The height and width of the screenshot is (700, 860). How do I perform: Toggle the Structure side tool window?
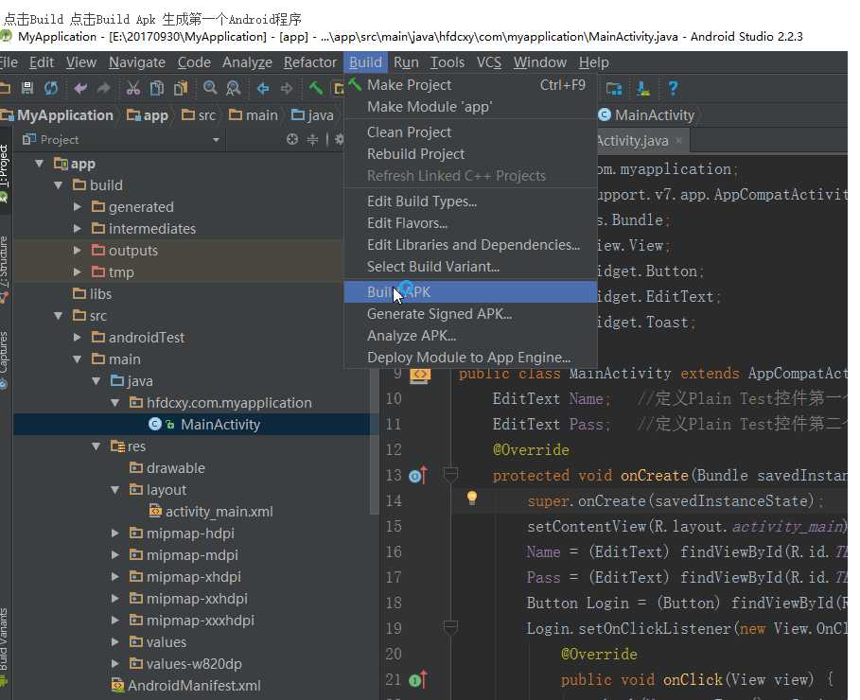click(x=5, y=269)
